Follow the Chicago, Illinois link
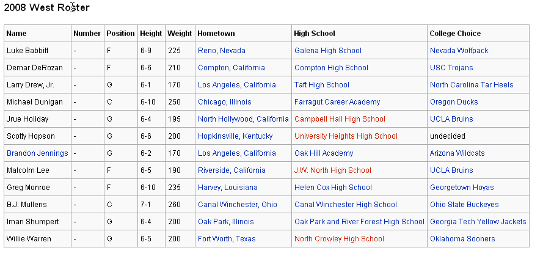This screenshot has width=554, height=256. click(x=224, y=102)
